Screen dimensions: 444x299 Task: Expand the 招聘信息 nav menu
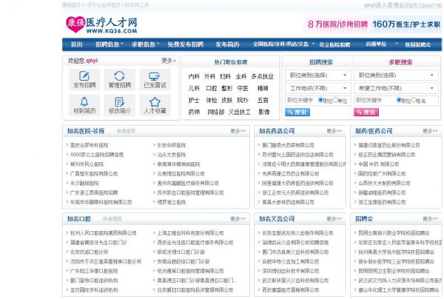(110, 44)
